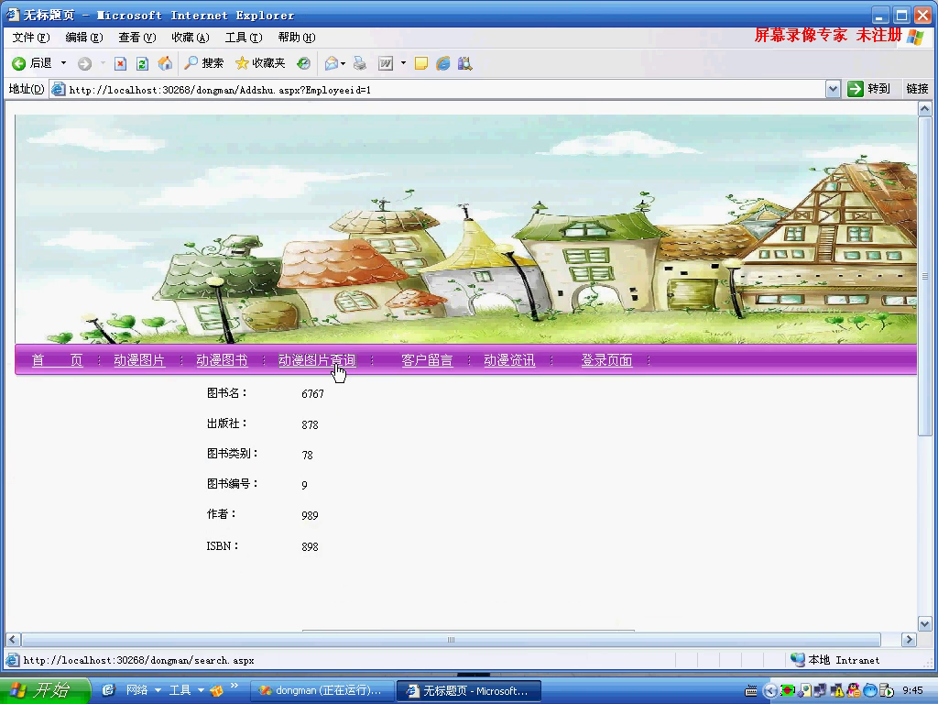Screen dimensions: 938x704
Task: Click the tray expand arrow icon
Action: (x=769, y=691)
